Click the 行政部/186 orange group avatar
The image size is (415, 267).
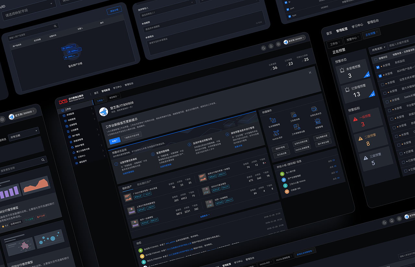click(x=287, y=192)
